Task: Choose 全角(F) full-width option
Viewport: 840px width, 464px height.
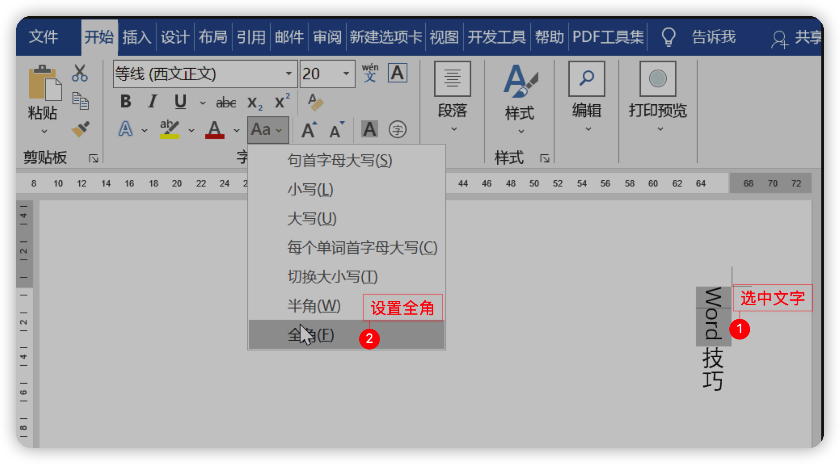Action: [x=347, y=334]
